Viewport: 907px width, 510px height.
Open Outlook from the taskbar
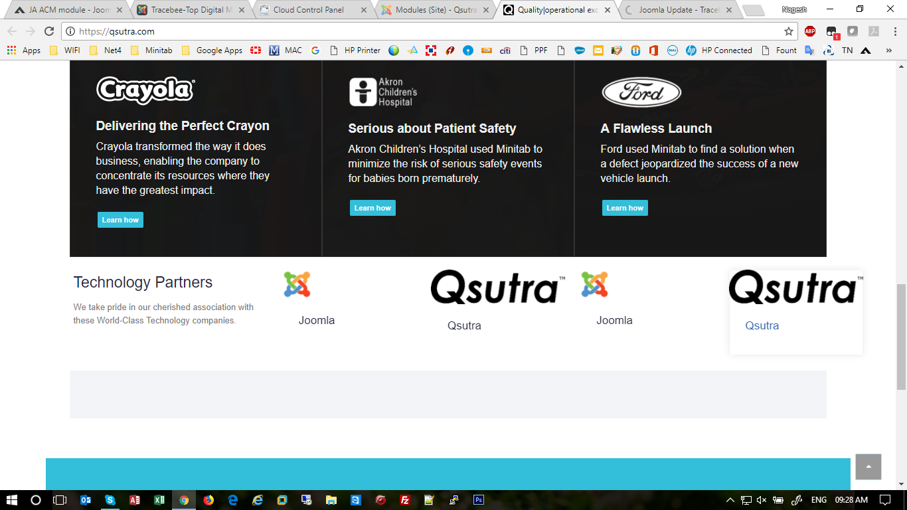click(86, 500)
